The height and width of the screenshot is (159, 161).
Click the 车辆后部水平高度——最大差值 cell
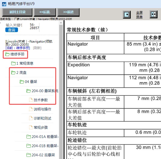pyautogui.click(x=95, y=115)
